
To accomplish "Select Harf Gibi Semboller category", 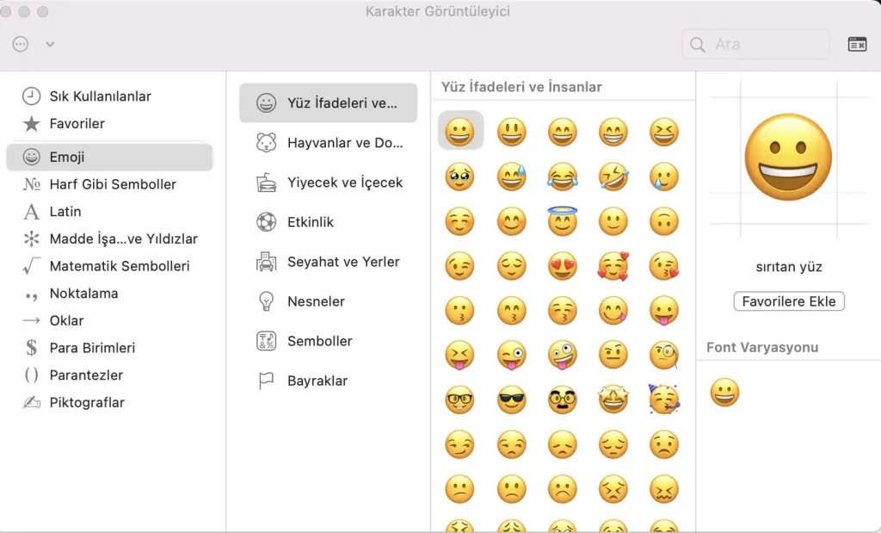I will 109,184.
